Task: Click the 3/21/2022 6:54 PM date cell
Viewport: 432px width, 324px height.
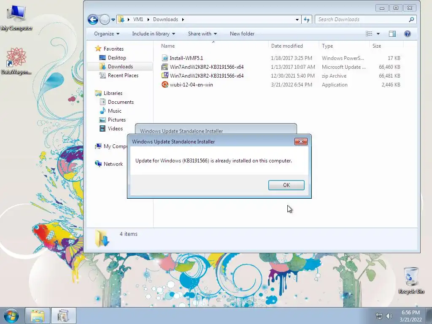Action: [x=292, y=84]
